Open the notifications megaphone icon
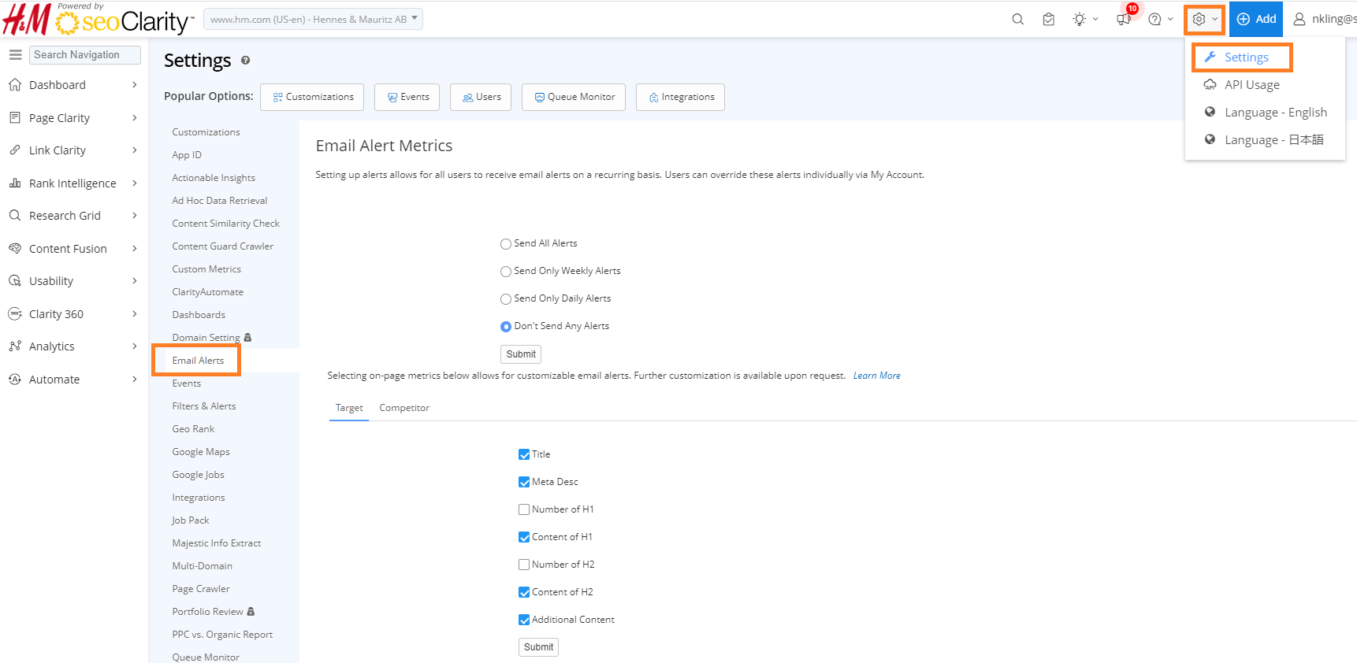Image resolution: width=1357 pixels, height=663 pixels. (1124, 20)
